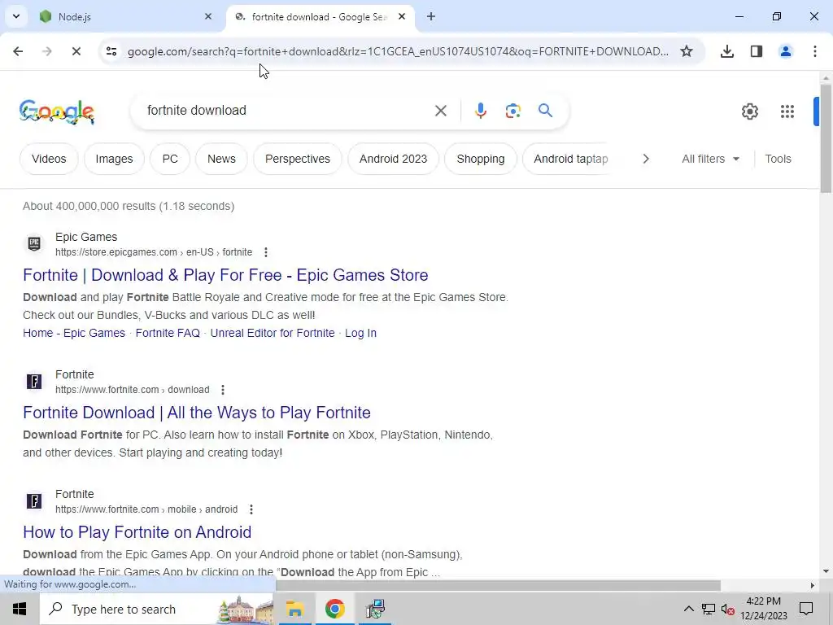
Task: Select the Android 2023 filter chip
Action: (393, 159)
